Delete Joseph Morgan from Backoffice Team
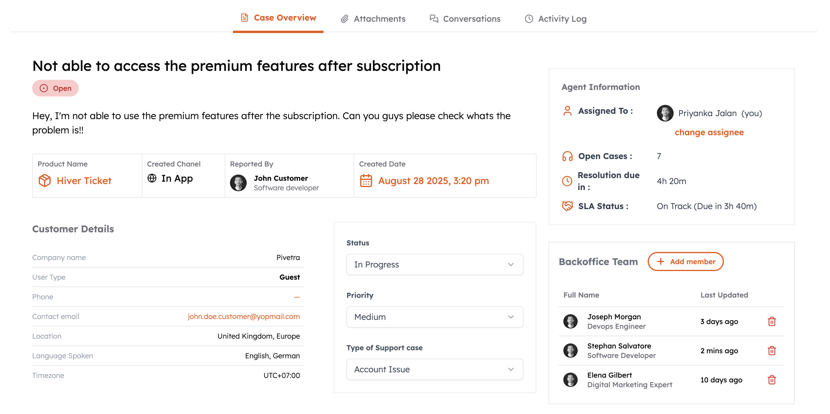This screenshot has width=830, height=414. click(771, 321)
